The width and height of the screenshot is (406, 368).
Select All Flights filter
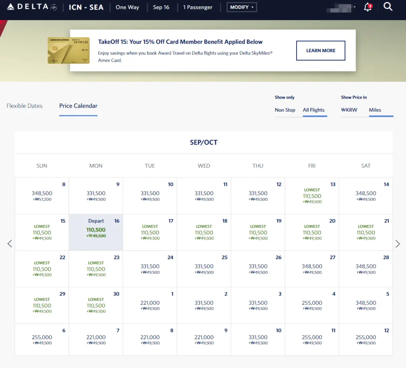pyautogui.click(x=314, y=110)
